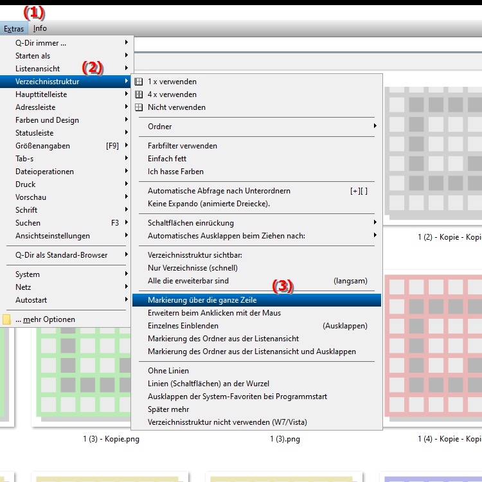
Task: Select the file labeled '1 (3).png'
Action: tap(285, 439)
